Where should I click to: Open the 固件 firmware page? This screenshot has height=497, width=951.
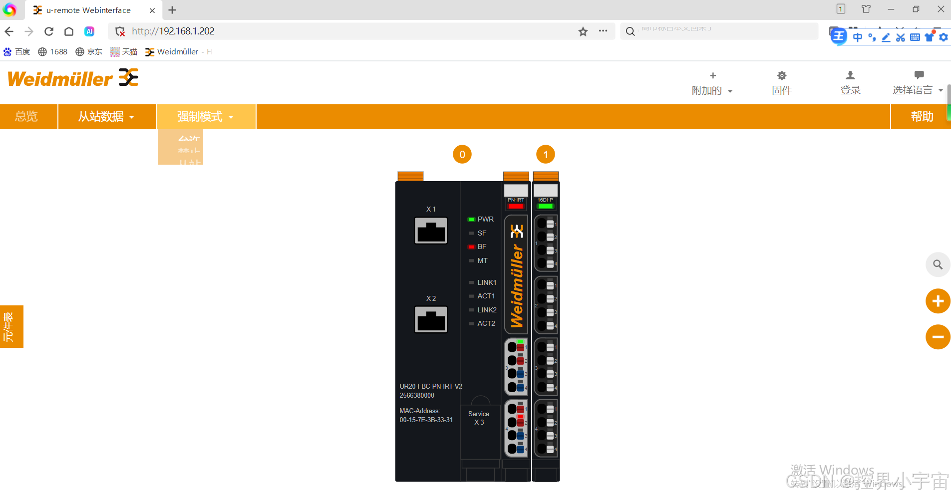[782, 83]
